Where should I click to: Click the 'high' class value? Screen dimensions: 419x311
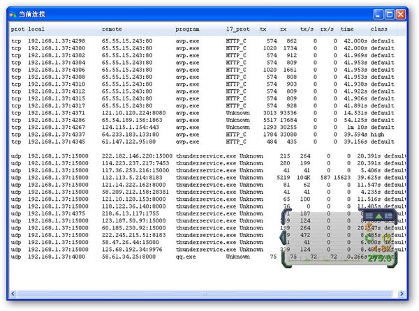click(377, 135)
